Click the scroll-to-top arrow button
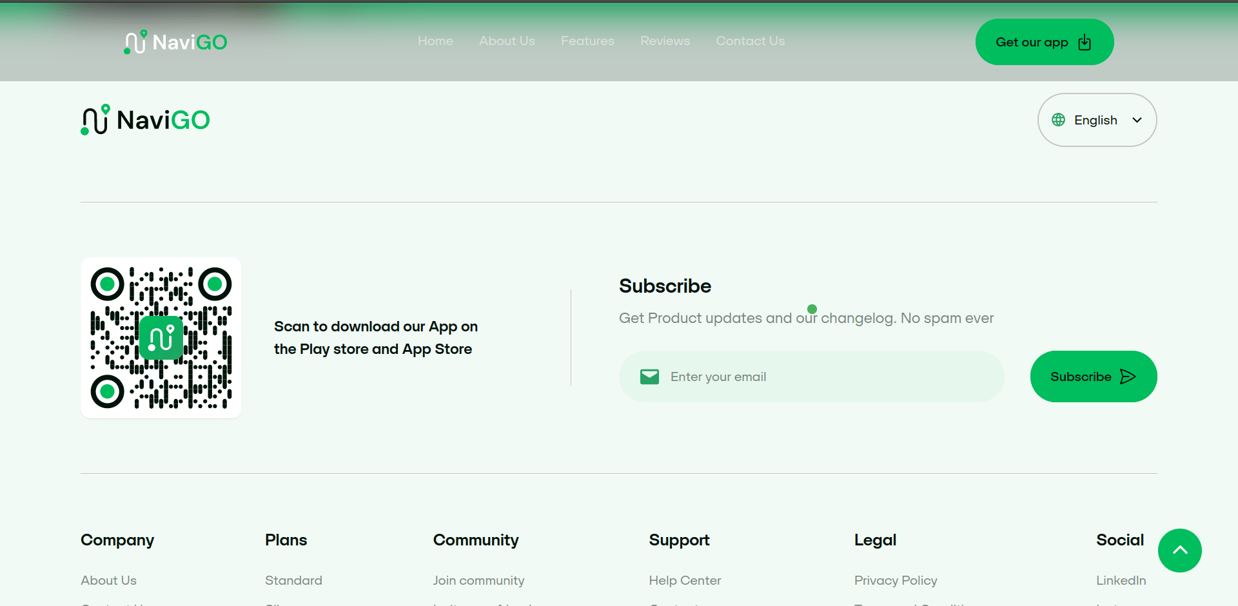This screenshot has height=606, width=1238. tap(1180, 551)
